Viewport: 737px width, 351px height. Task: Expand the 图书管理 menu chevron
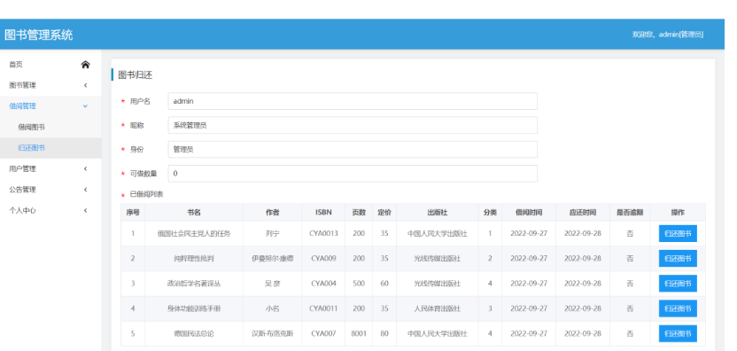[x=86, y=86]
